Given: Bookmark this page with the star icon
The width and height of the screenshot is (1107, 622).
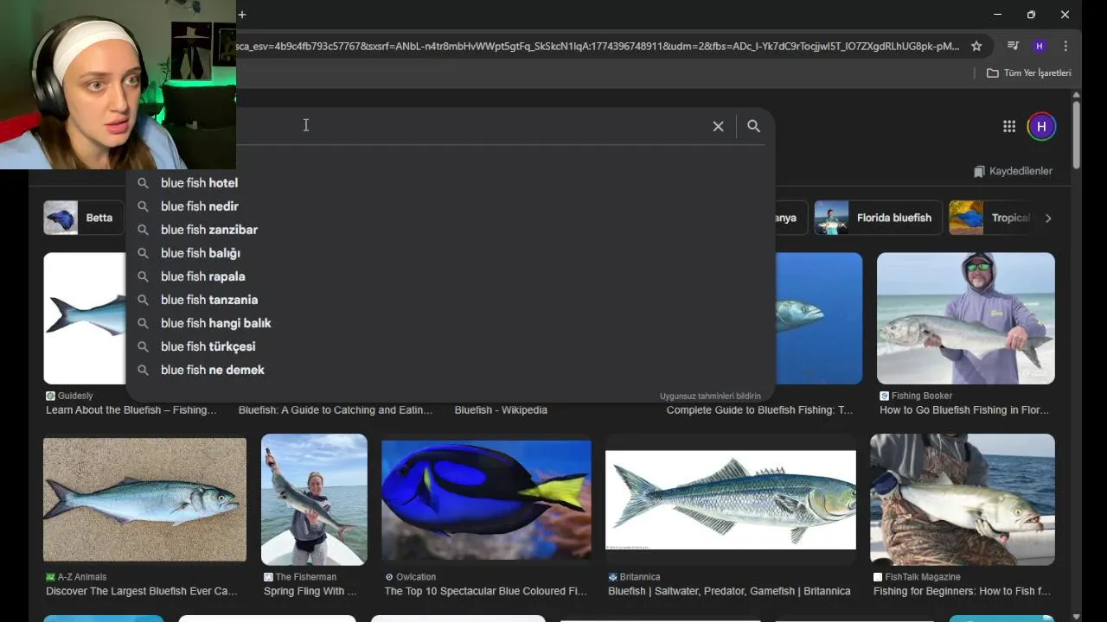Looking at the screenshot, I should pyautogui.click(x=976, y=46).
